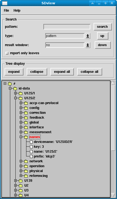Select devicename: 'U125ID2R' entry
Image resolution: width=117 pixels, height=199 pixels.
pos(53,142)
